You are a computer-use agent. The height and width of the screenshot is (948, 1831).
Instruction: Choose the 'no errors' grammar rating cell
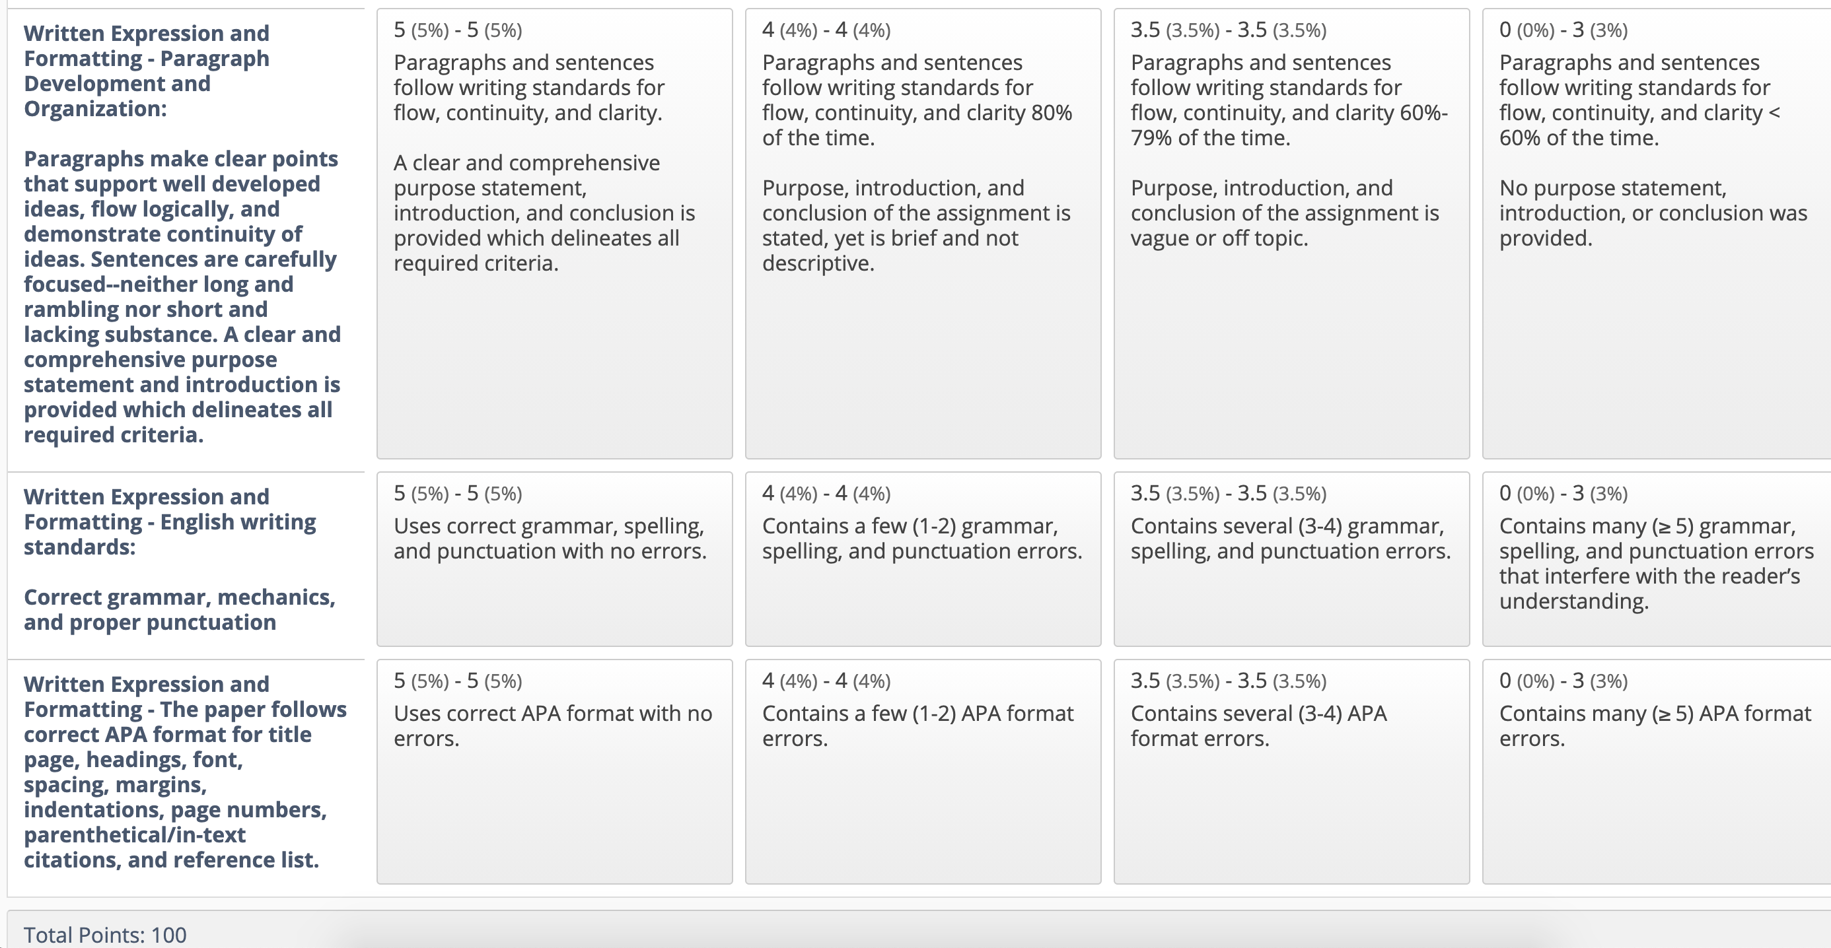pyautogui.click(x=554, y=559)
